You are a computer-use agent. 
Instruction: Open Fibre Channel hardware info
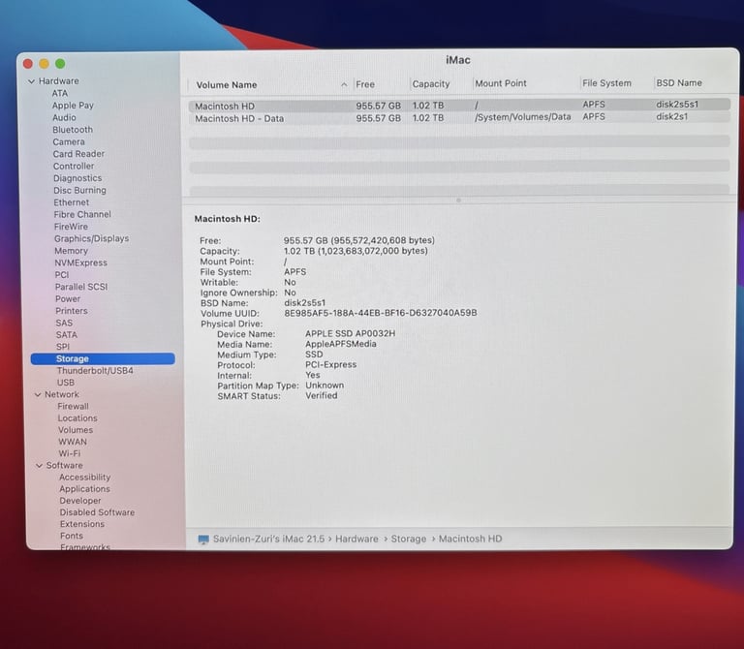[82, 214]
